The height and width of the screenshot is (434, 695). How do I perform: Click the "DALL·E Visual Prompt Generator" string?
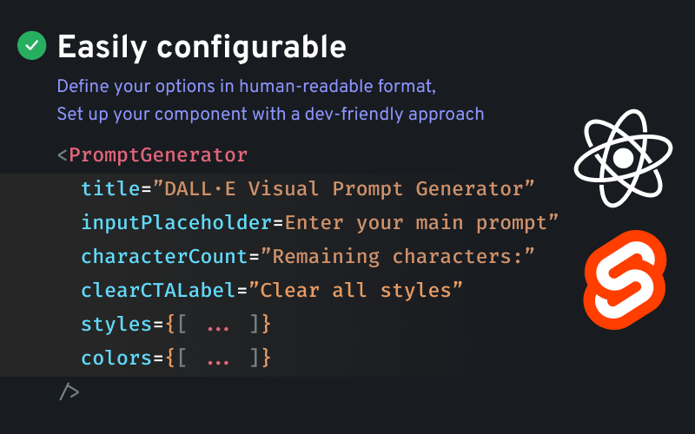click(343, 189)
